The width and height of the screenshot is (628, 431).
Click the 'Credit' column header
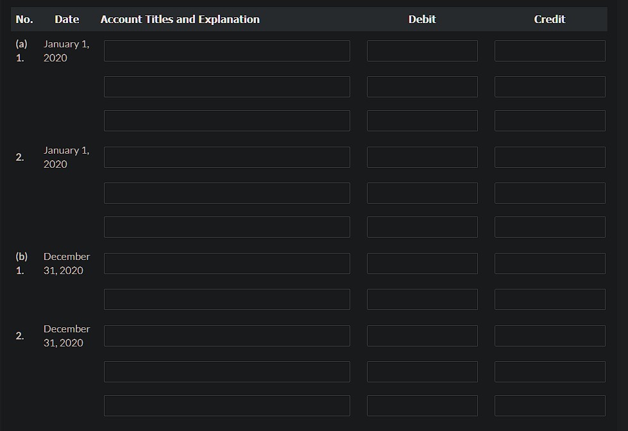point(550,19)
